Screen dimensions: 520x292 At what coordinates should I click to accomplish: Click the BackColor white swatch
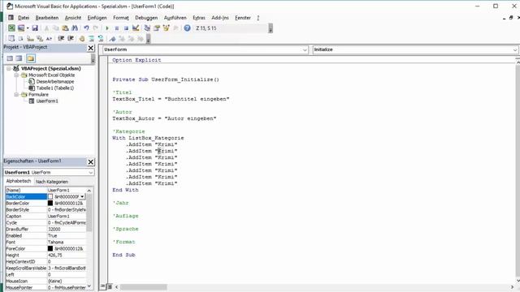[50, 196]
